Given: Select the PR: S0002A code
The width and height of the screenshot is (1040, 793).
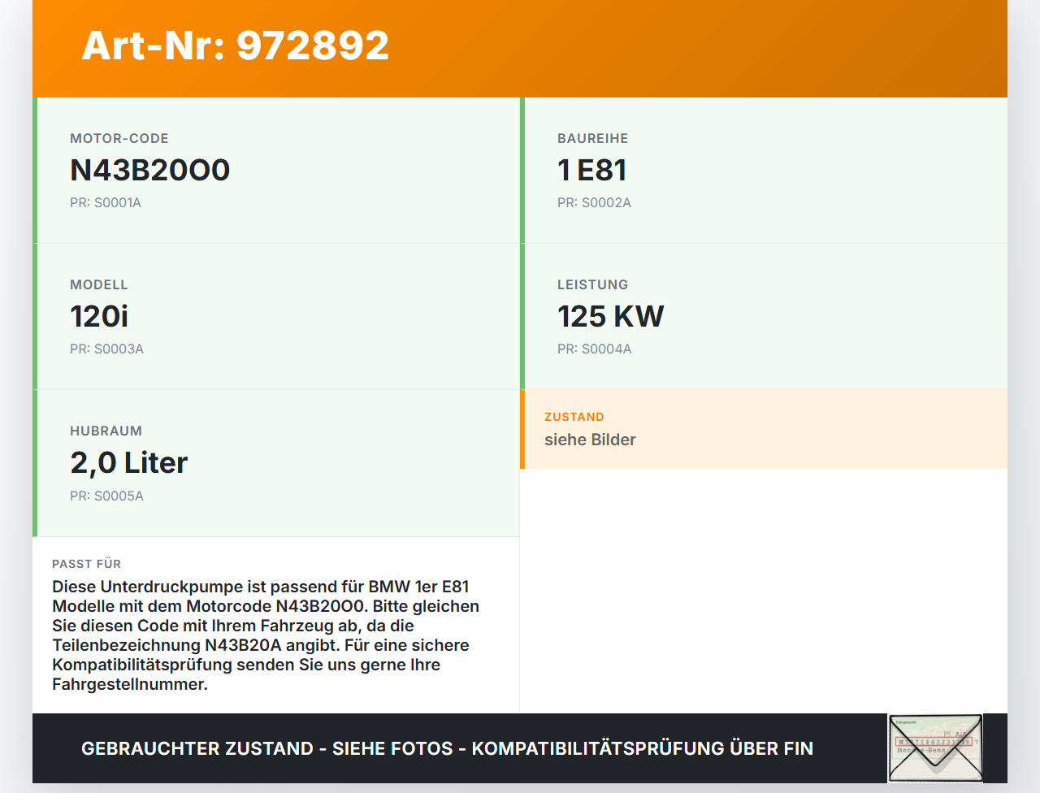Looking at the screenshot, I should coord(594,202).
